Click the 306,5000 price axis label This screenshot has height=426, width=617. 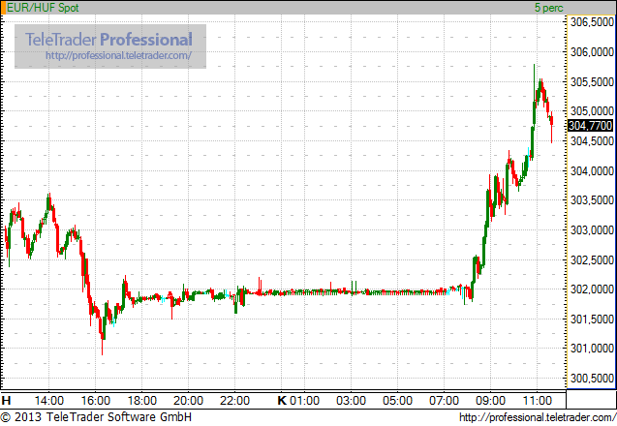pos(592,22)
